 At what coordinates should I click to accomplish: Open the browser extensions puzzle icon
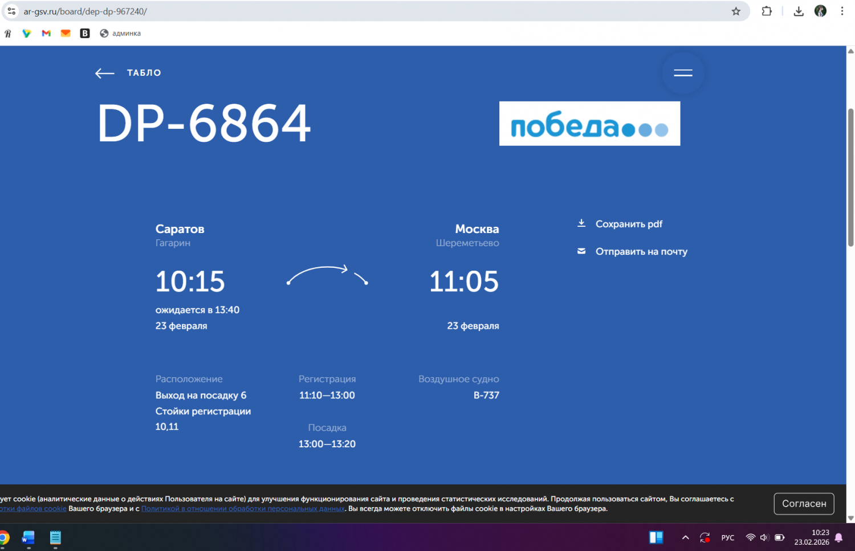(x=767, y=11)
